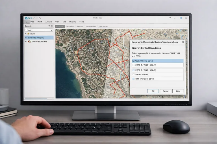Open the View ribbon tab

point(57,22)
